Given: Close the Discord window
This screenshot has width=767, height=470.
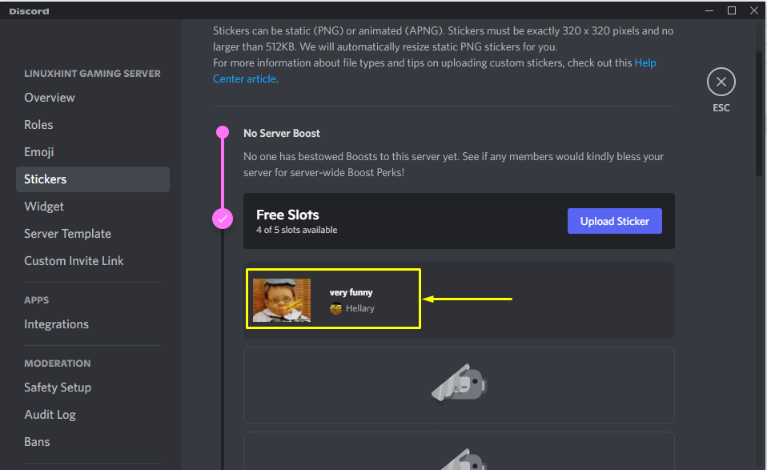Looking at the screenshot, I should (754, 10).
